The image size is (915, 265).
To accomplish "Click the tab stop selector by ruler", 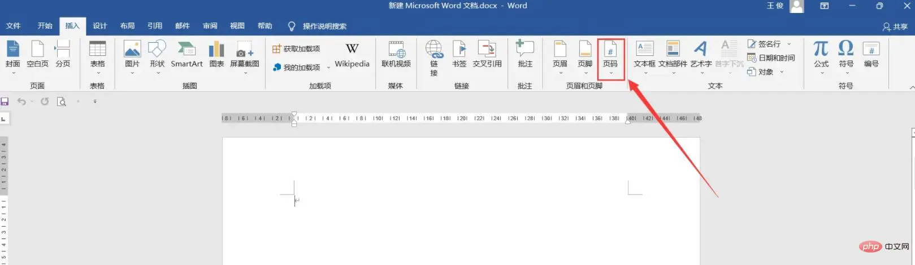I will click(x=3, y=119).
